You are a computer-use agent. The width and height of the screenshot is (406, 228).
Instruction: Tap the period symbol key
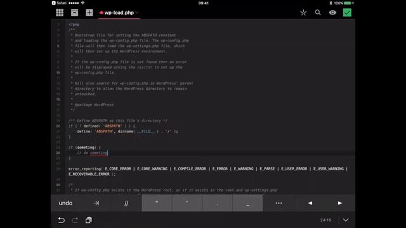tap(217, 203)
